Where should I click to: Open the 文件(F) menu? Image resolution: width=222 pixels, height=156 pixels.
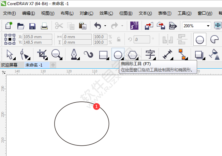(9, 13)
